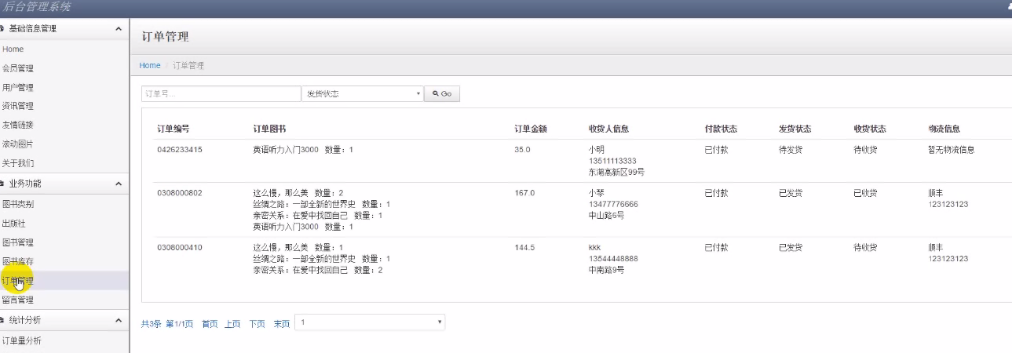Screen dimensions: 1012x353
Task: Open the page number dropdown
Action: pos(371,322)
